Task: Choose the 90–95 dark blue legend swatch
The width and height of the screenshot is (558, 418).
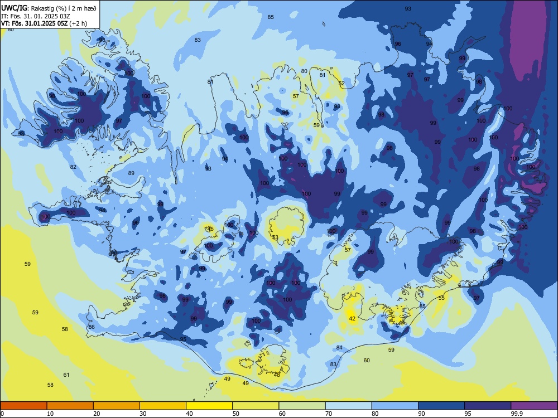Action: click(x=441, y=406)
